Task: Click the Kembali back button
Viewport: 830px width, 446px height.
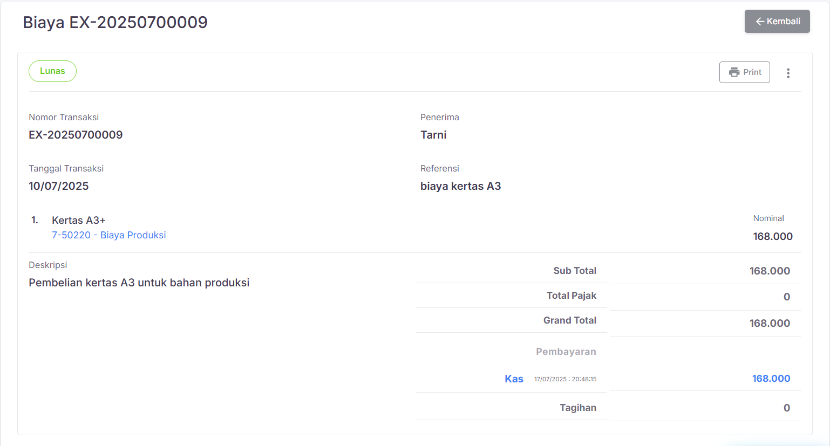Action: (777, 22)
